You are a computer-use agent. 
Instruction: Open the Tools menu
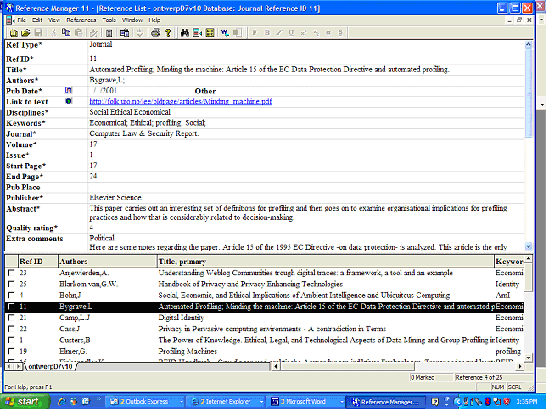coord(109,19)
